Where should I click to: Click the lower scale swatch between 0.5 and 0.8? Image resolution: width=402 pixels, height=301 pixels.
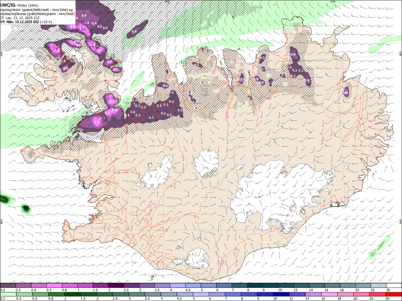click(41, 294)
